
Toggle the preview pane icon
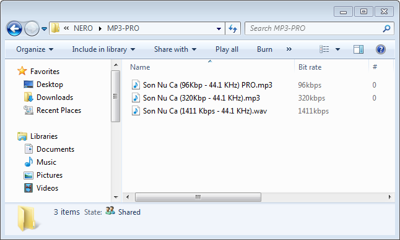(358, 49)
